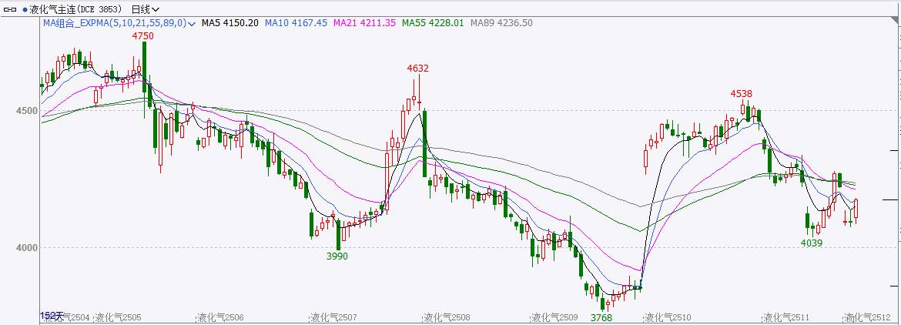
Task: Click the MA5 4150.20 indicator label
Action: coord(229,24)
